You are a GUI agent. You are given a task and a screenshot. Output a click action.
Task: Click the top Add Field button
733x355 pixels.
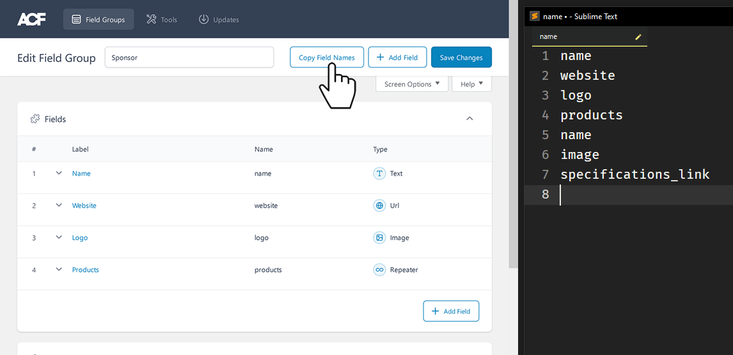397,57
